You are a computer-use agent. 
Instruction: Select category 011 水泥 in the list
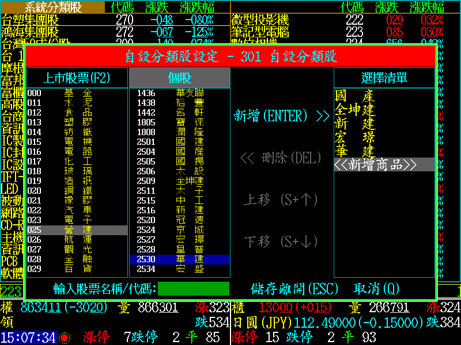tap(77, 103)
